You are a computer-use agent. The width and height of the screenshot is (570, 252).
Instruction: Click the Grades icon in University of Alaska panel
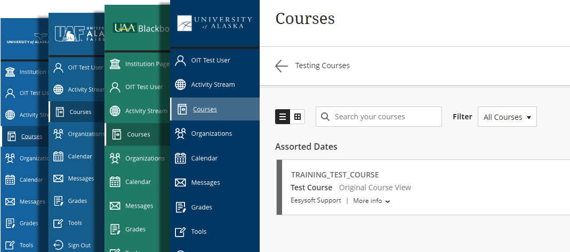[180, 207]
